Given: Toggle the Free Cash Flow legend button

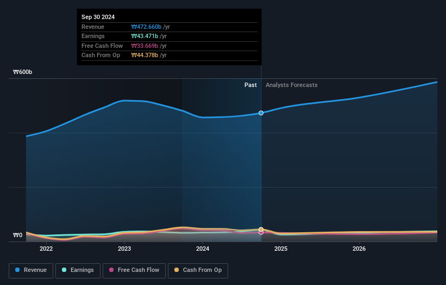Looking at the screenshot, I should [x=134, y=270].
